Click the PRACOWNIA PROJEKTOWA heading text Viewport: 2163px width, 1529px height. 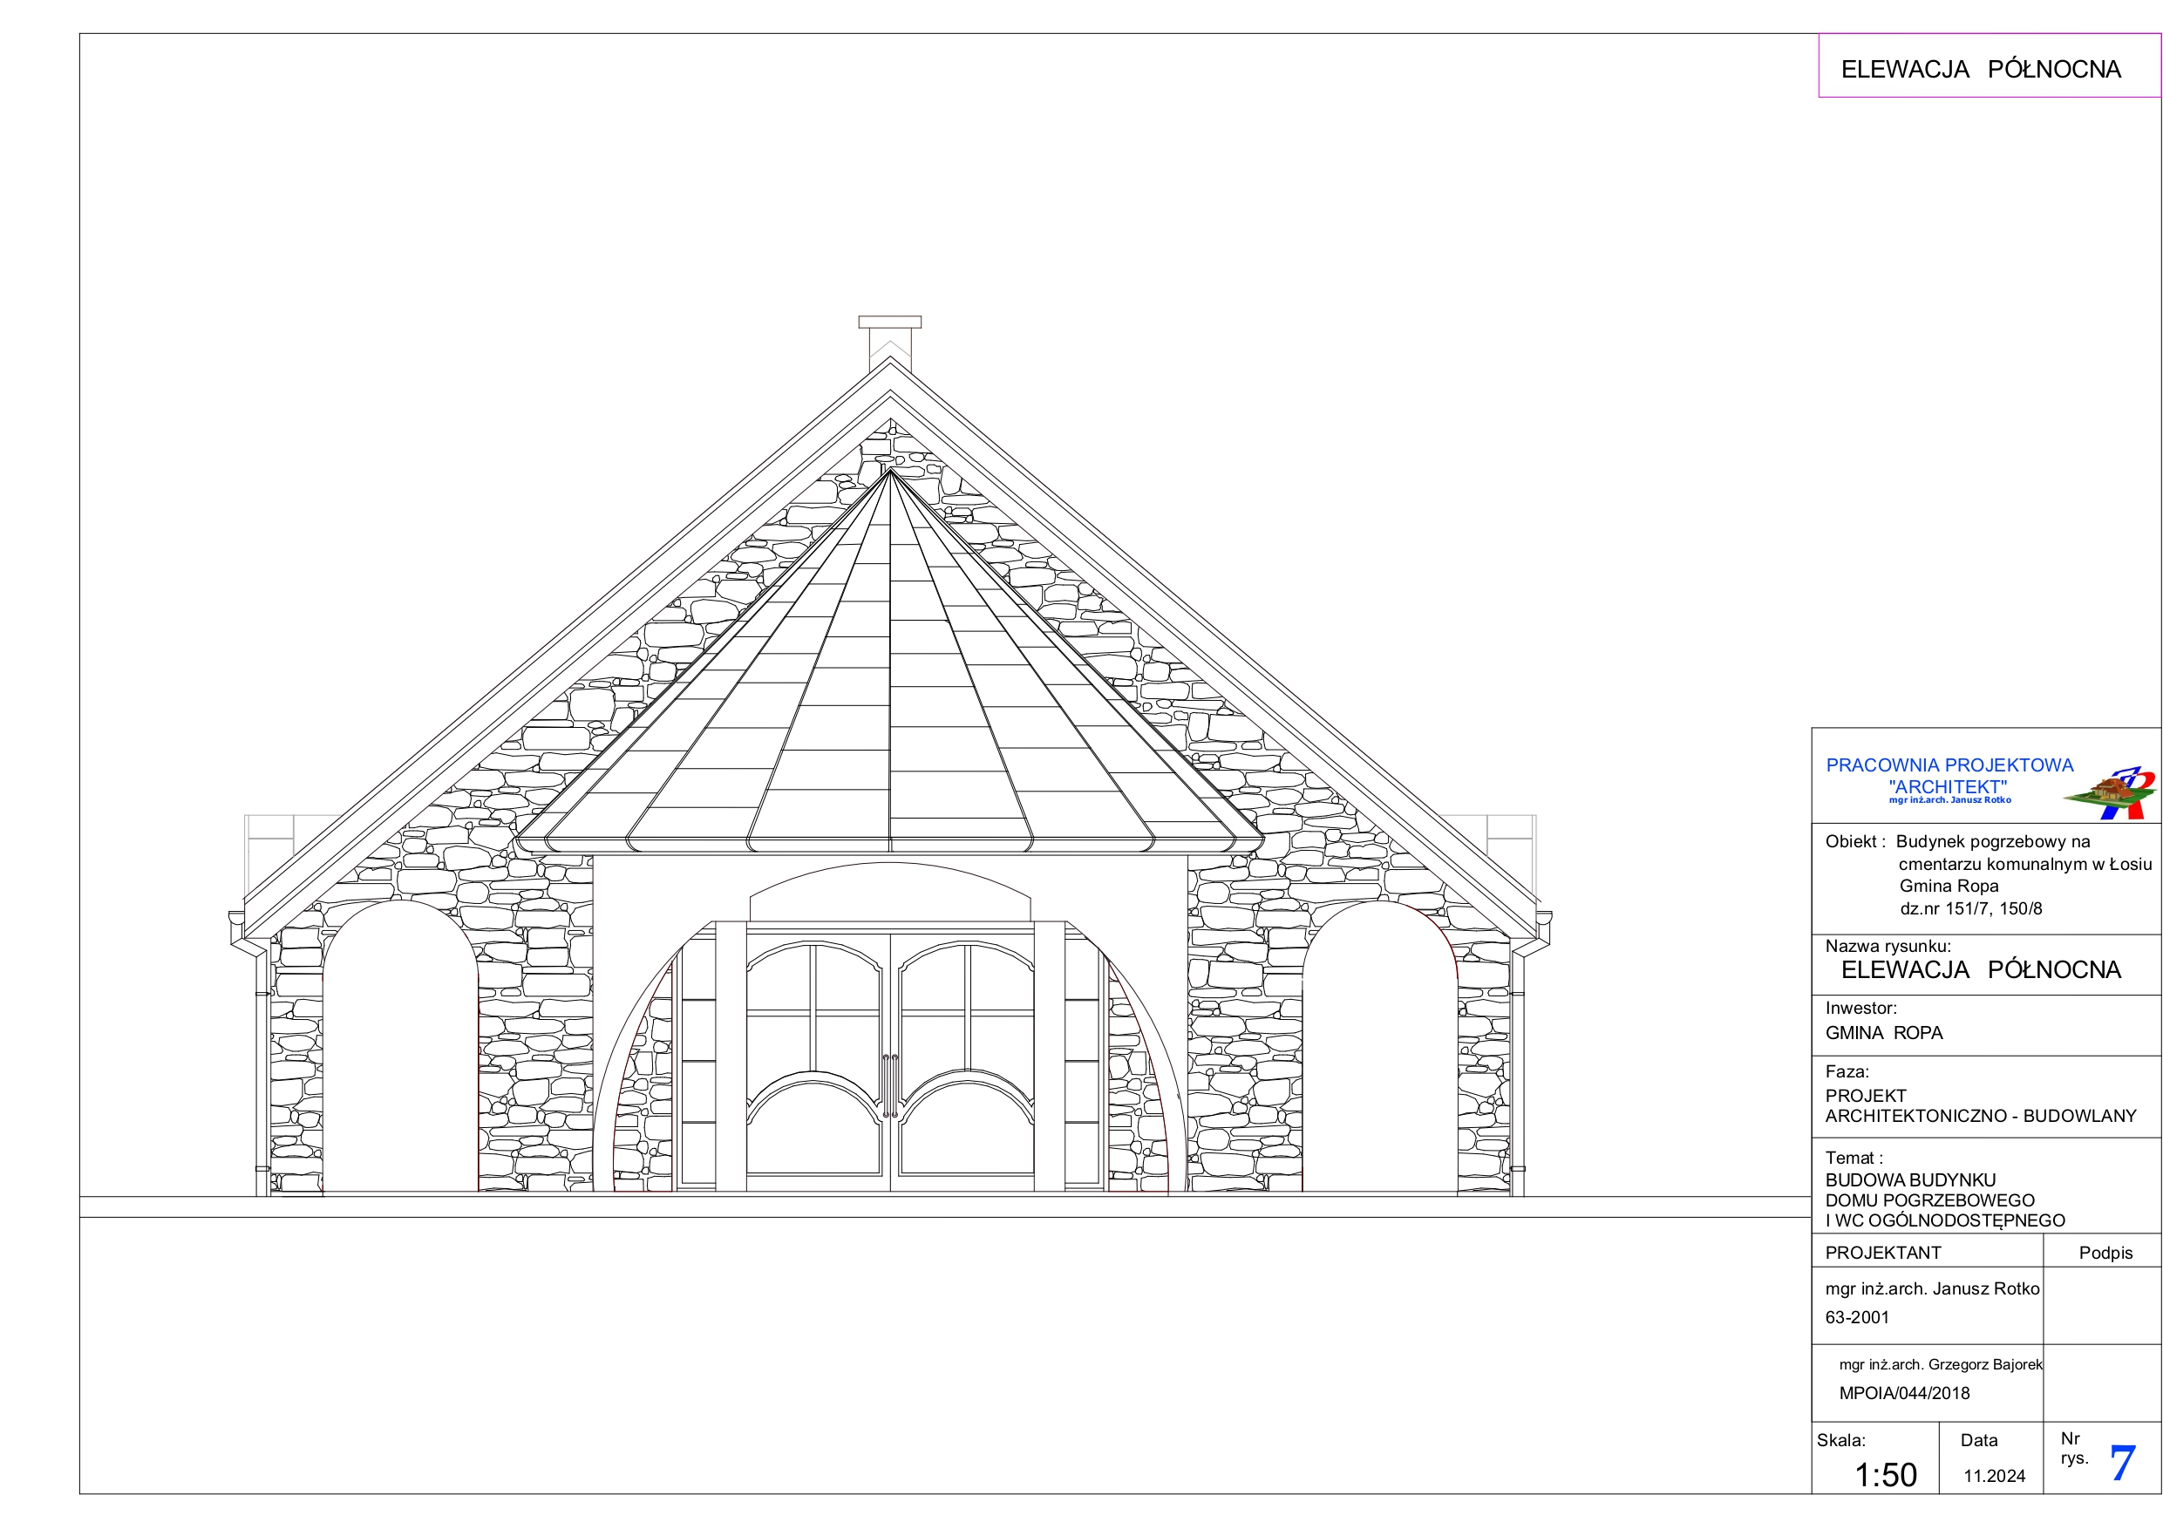(x=1949, y=765)
